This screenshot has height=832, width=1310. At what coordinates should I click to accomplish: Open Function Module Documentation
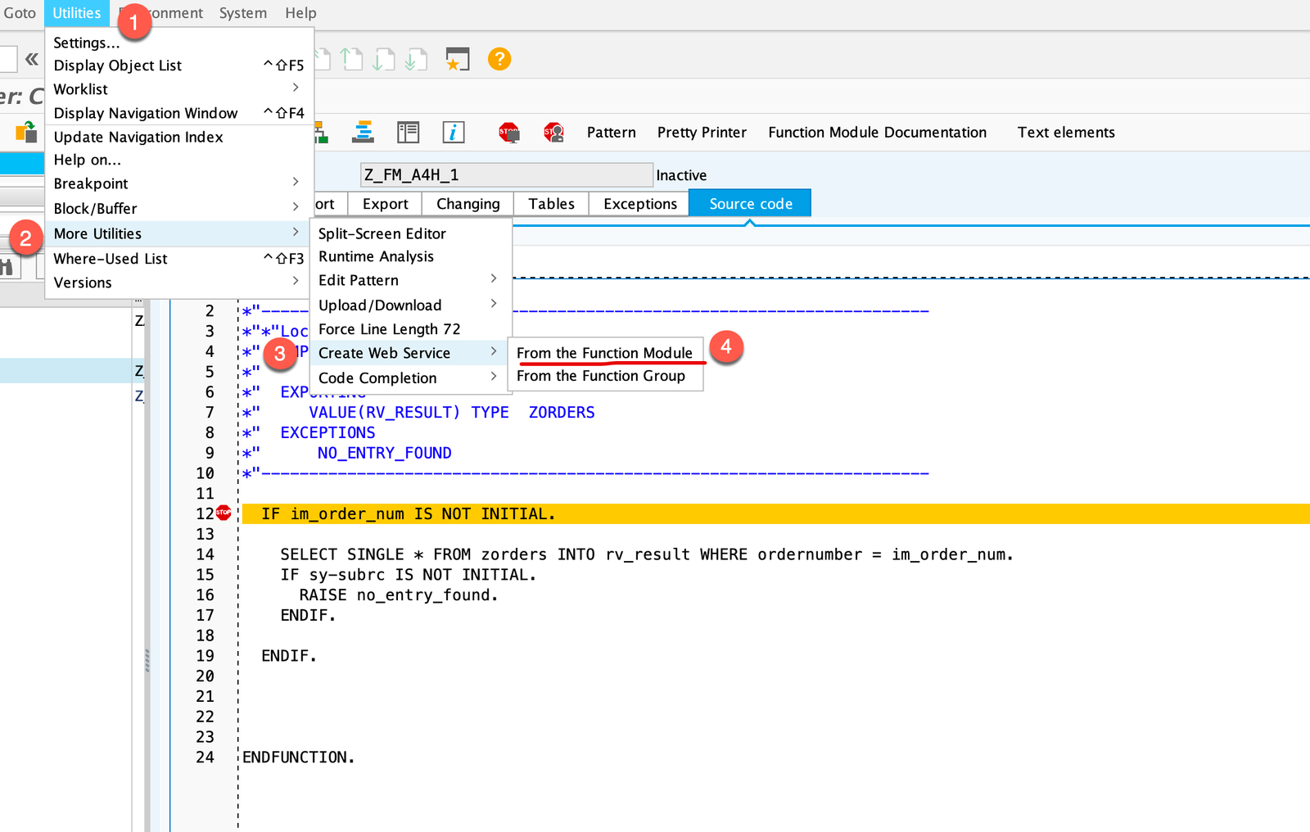pyautogui.click(x=877, y=132)
